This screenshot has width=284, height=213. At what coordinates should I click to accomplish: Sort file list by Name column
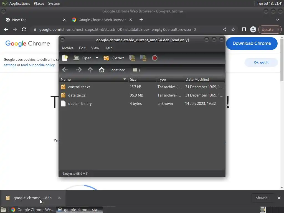(x=94, y=79)
